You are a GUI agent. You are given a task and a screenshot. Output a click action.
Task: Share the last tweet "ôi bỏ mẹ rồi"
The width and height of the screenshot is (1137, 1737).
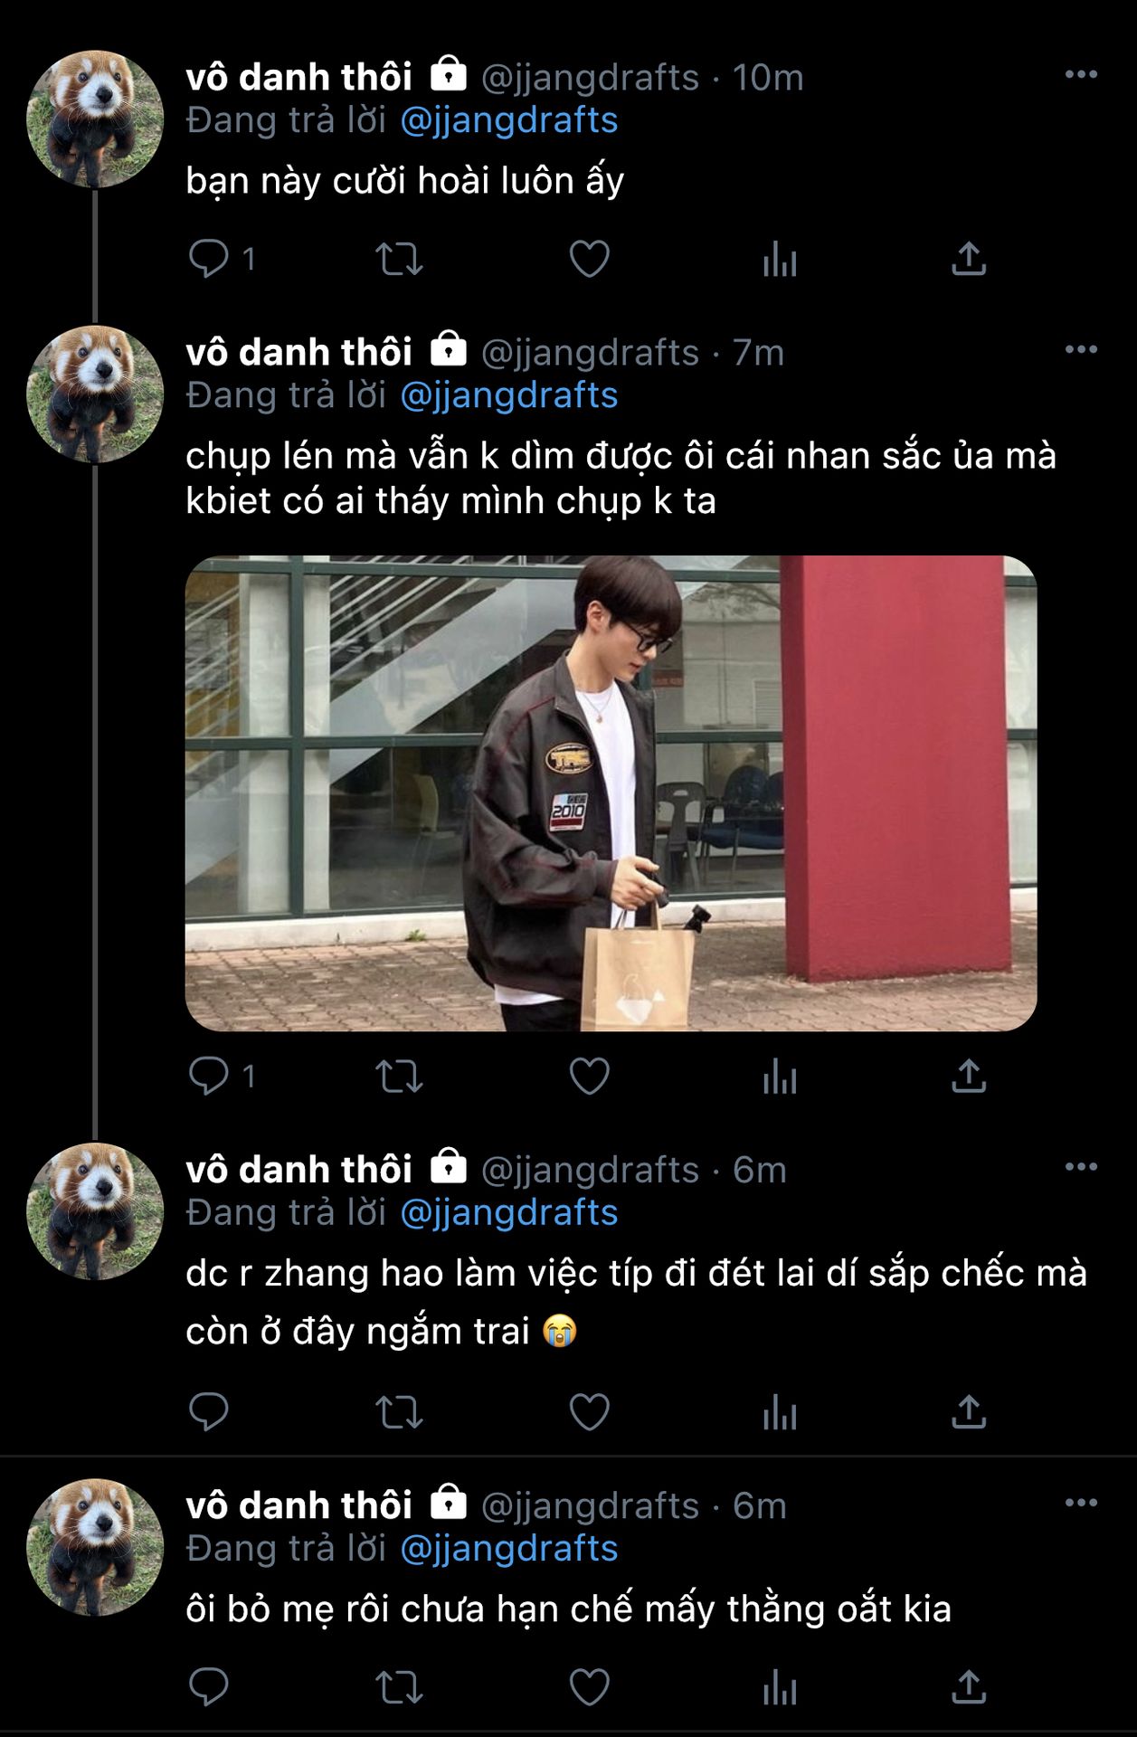coord(968,1687)
